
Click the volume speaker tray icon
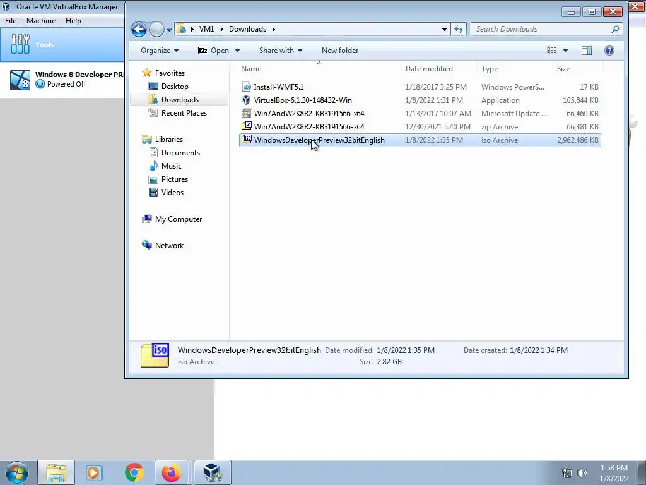pyautogui.click(x=582, y=472)
